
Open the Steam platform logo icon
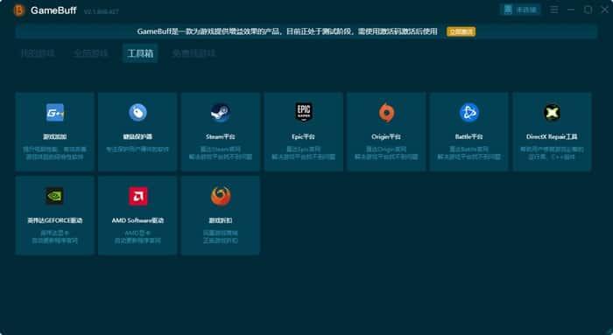point(221,113)
